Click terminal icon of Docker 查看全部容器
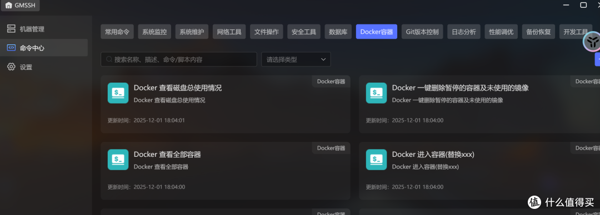This screenshot has height=215, width=600. click(118, 160)
